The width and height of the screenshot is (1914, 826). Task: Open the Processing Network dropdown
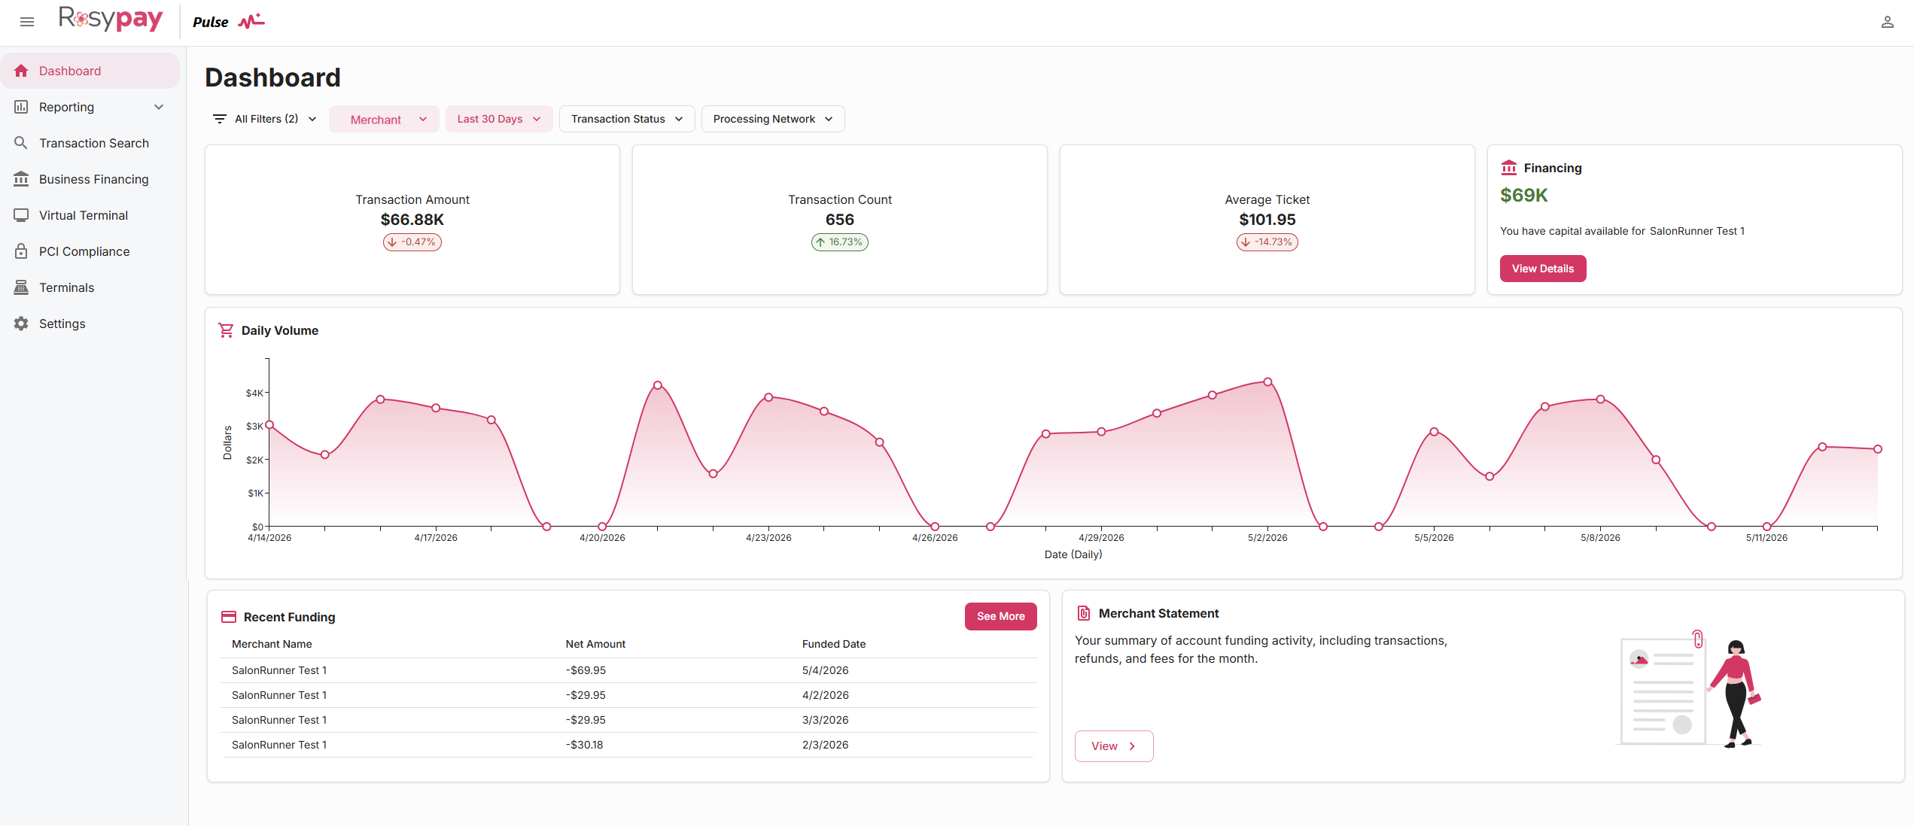(x=773, y=119)
